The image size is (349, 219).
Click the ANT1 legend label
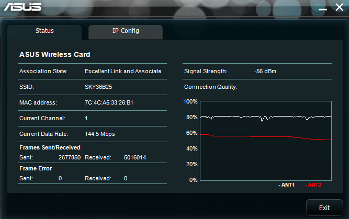[287, 185]
